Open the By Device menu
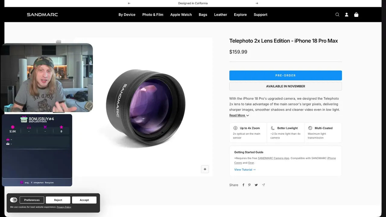 (127, 14)
